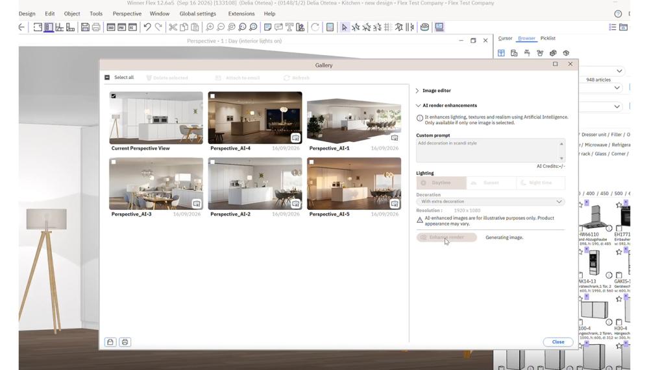Check the Perspective_AI-4 image checkbox

tap(212, 96)
